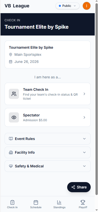Viewport: 98px width, 212px height.
Task: Click the Safety & Medical heart icon
Action: point(11,166)
